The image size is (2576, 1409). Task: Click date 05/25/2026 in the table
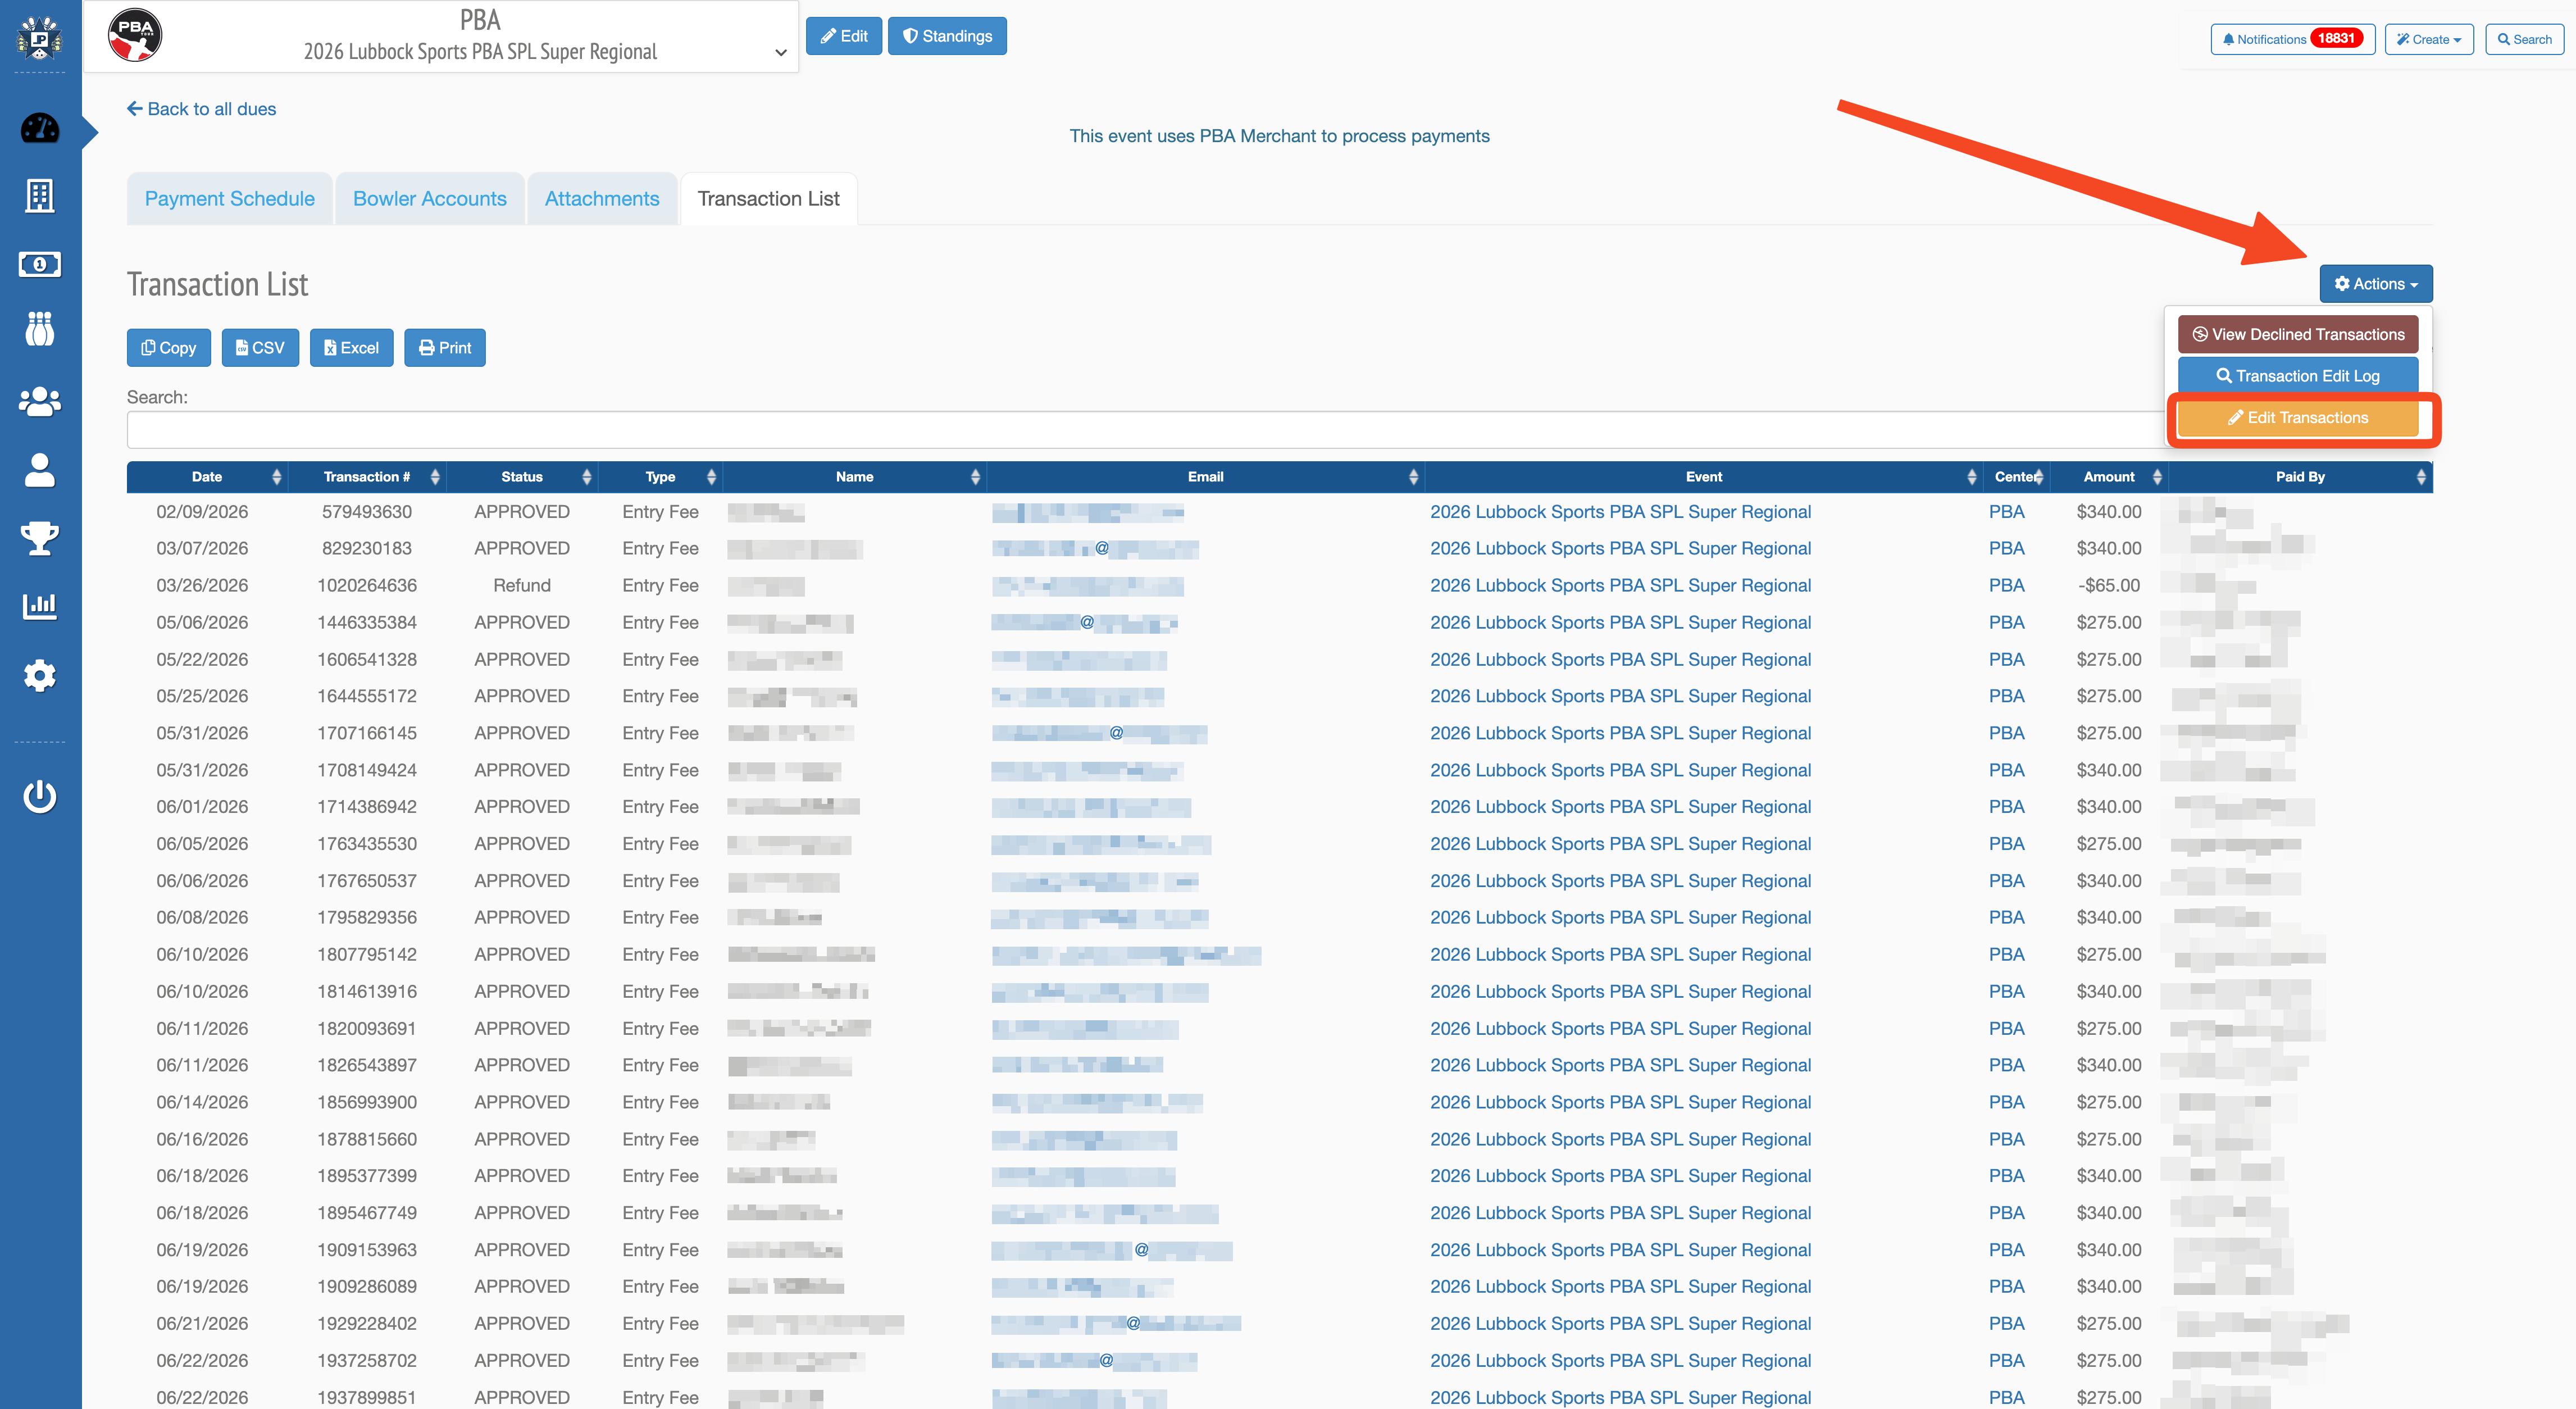202,696
